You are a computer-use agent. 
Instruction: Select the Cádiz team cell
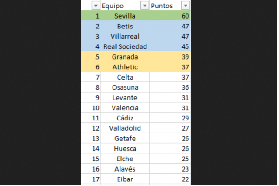click(x=125, y=118)
